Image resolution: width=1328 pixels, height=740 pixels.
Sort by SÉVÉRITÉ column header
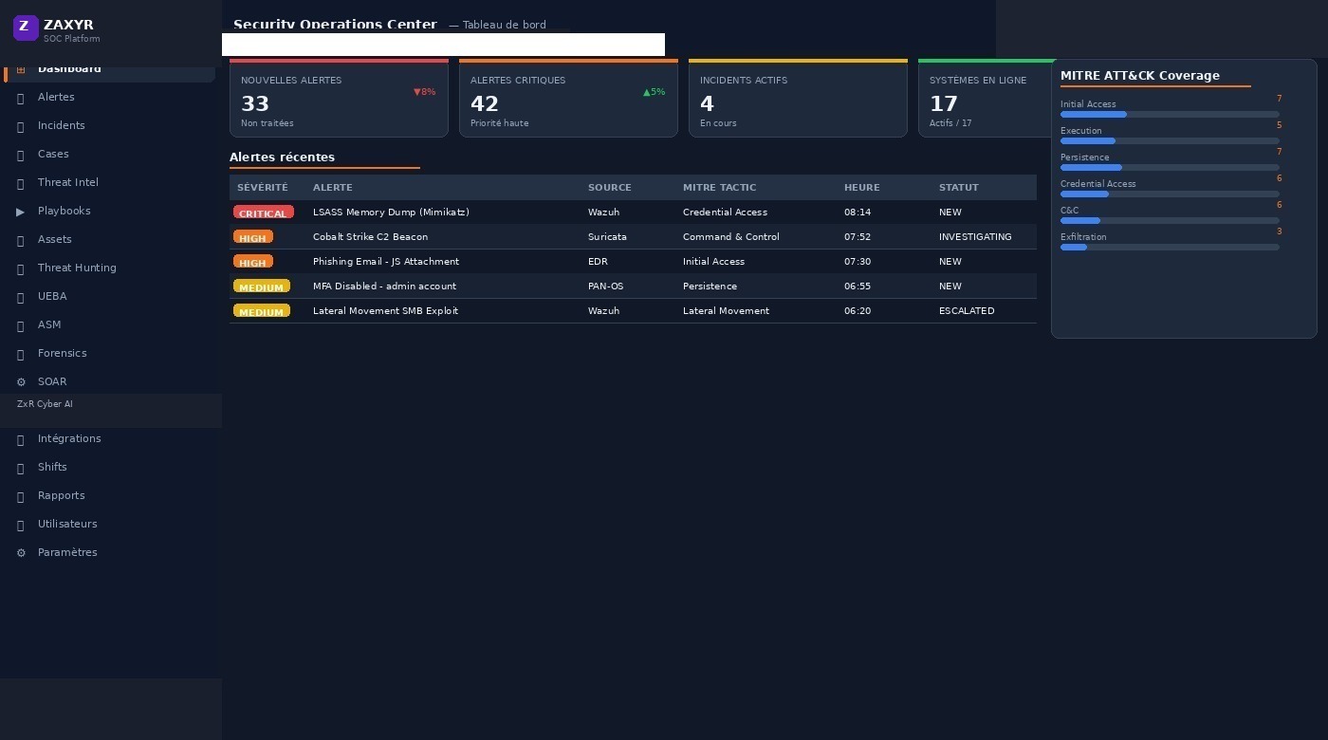click(x=262, y=188)
